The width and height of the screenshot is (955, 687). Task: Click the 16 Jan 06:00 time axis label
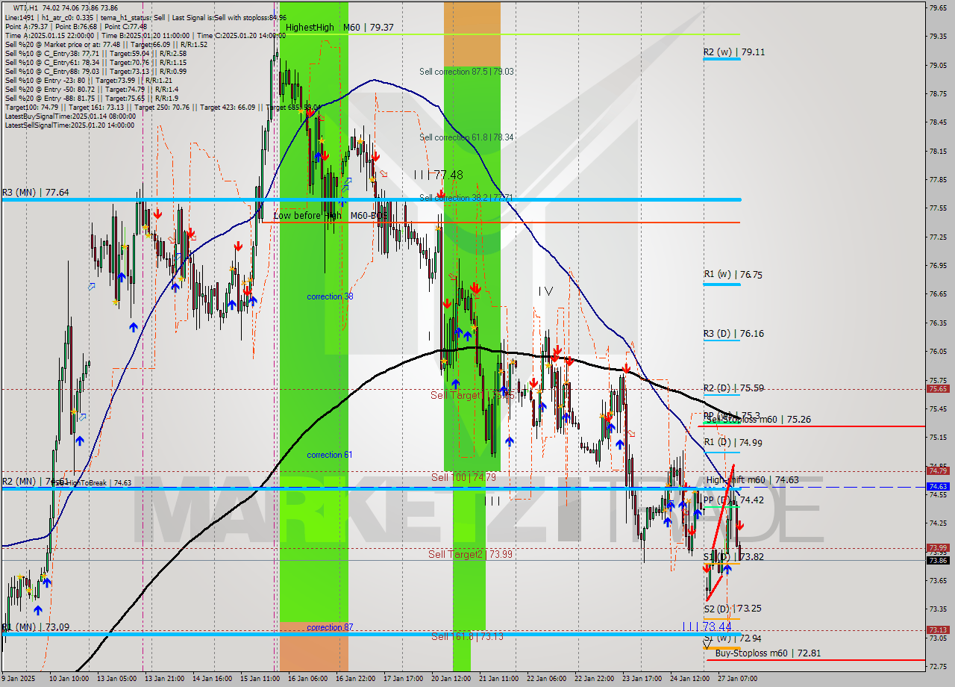[307, 679]
